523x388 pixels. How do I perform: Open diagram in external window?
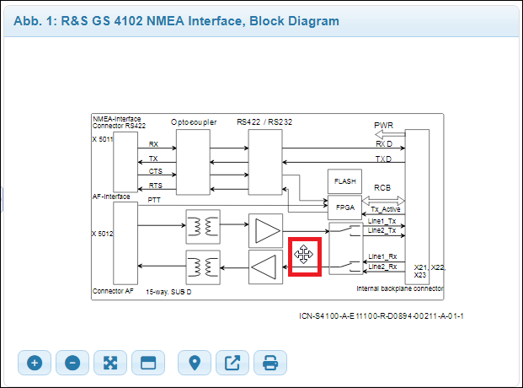[x=232, y=363]
